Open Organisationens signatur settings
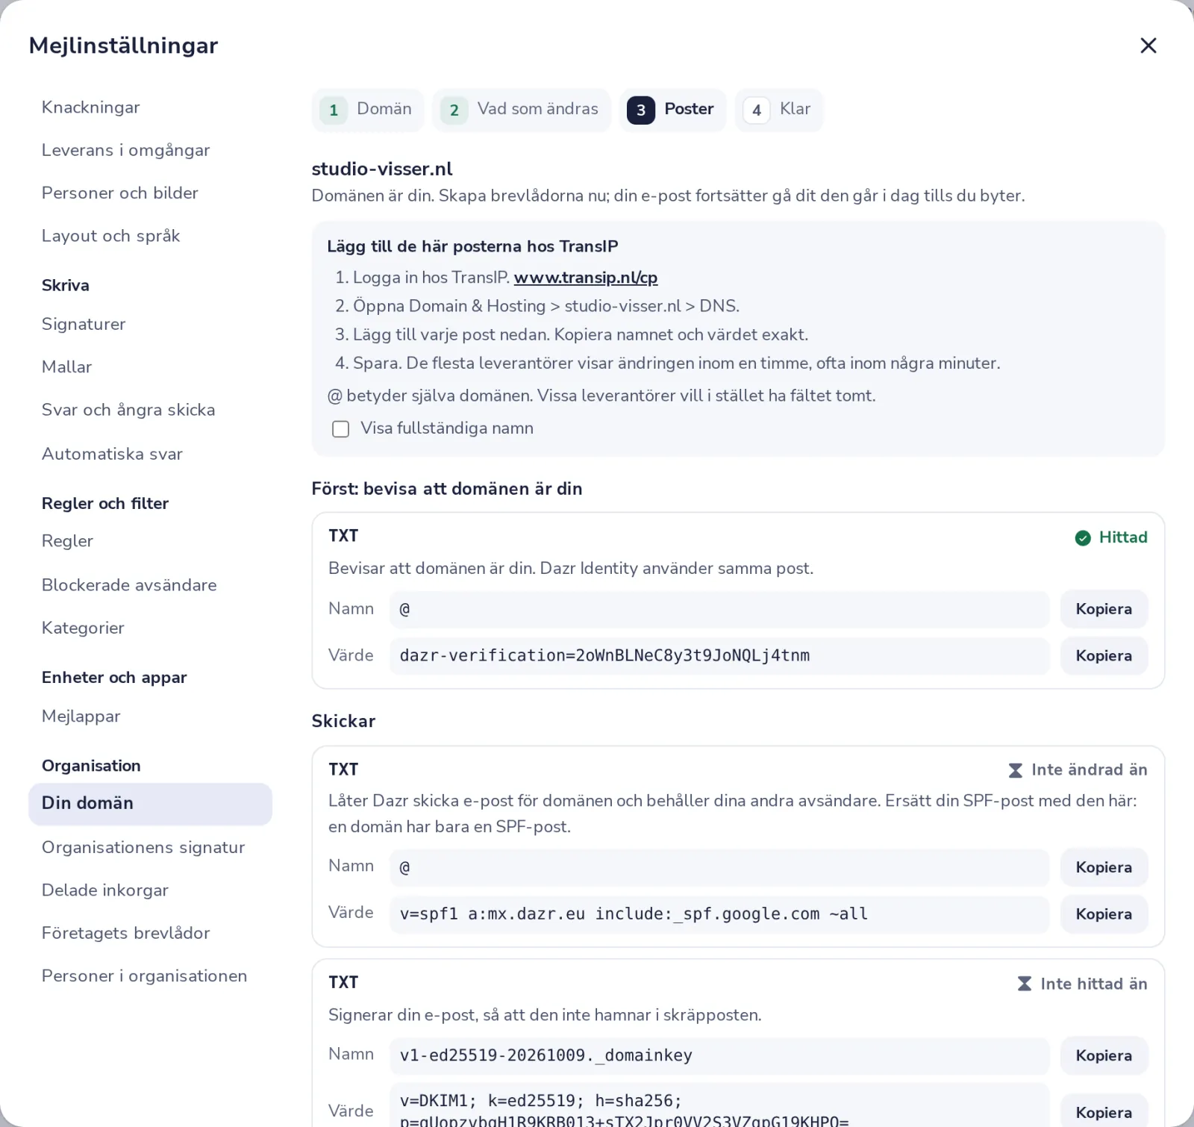 150,847
